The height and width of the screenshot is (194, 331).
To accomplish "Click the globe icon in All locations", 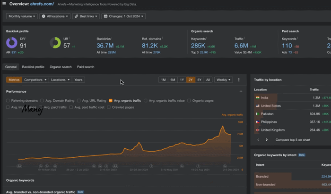I will (x=44, y=16).
